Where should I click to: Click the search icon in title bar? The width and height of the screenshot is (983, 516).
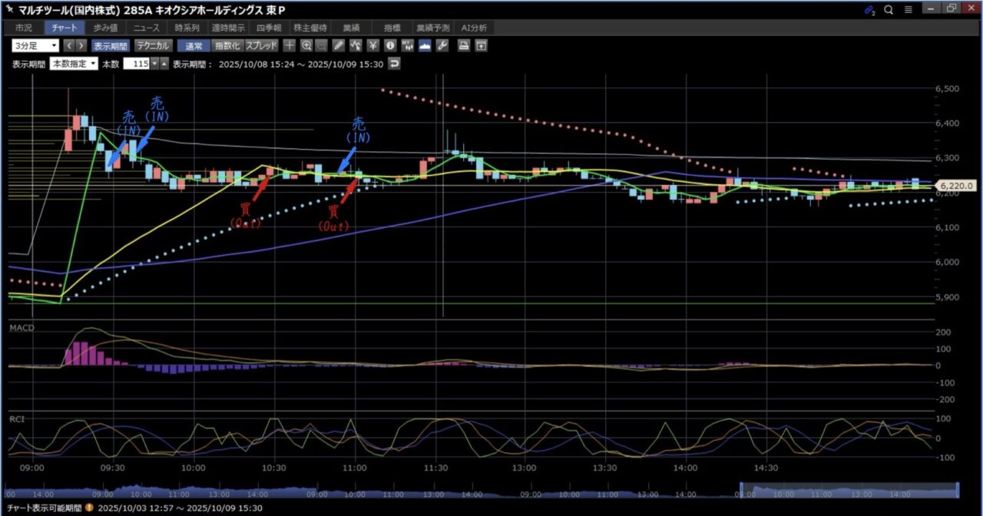click(x=889, y=9)
